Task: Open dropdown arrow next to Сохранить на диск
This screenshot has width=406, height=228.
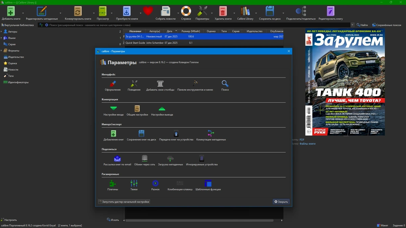Action: click(x=283, y=13)
